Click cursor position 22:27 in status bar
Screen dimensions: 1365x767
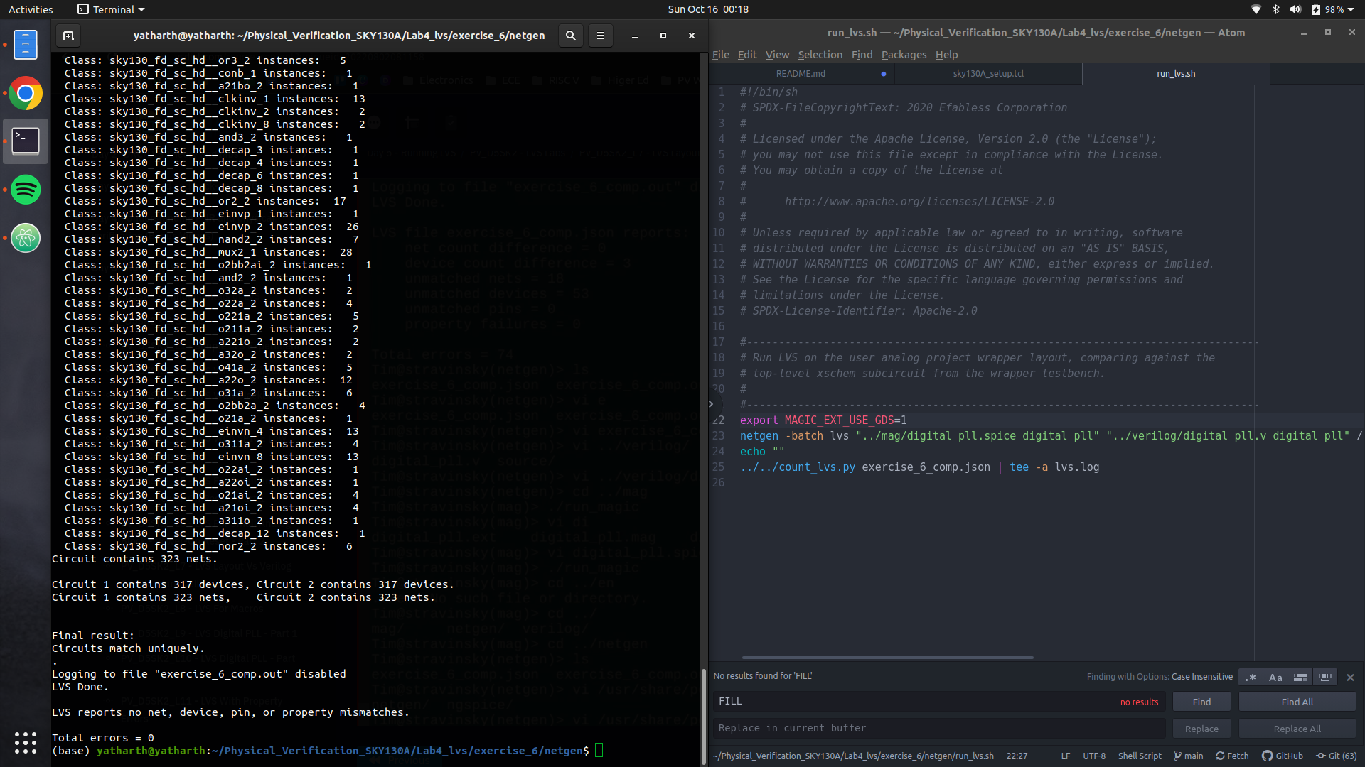[x=1017, y=756]
